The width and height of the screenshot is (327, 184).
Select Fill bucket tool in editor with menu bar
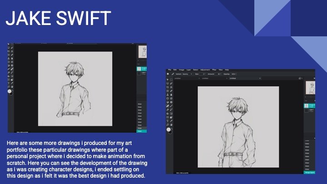tap(168, 114)
